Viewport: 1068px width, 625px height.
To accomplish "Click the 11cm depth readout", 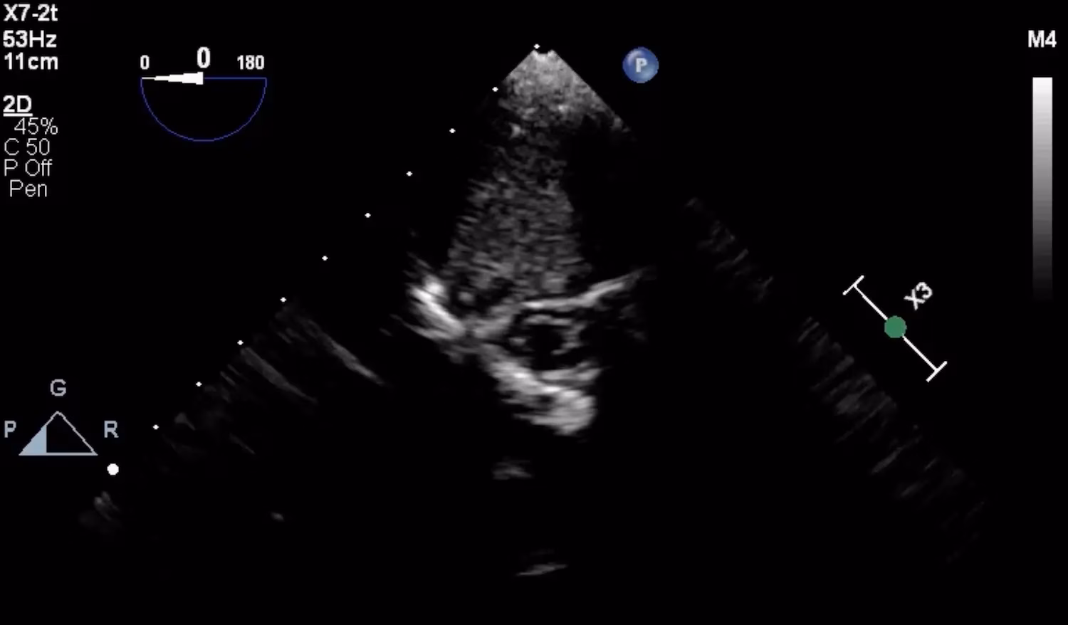I will [31, 62].
